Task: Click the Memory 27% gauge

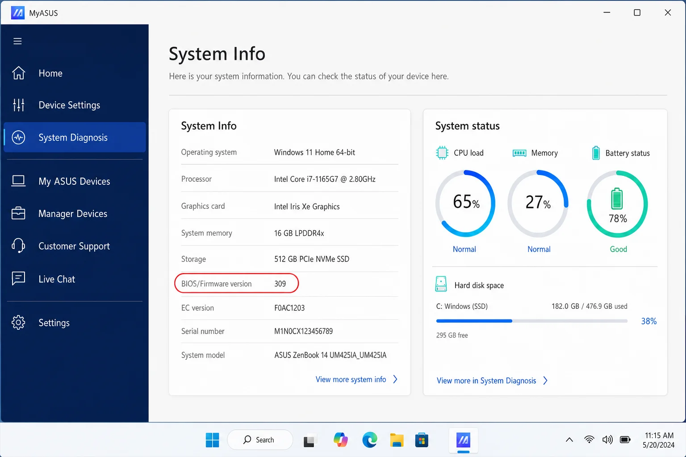Action: click(x=538, y=203)
